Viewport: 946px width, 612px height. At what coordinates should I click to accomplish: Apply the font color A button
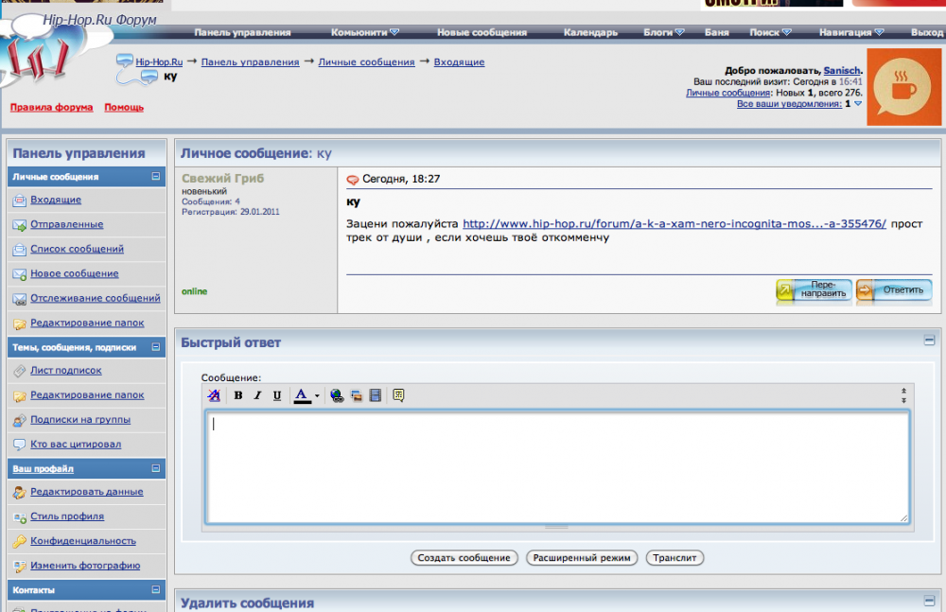[x=302, y=395]
